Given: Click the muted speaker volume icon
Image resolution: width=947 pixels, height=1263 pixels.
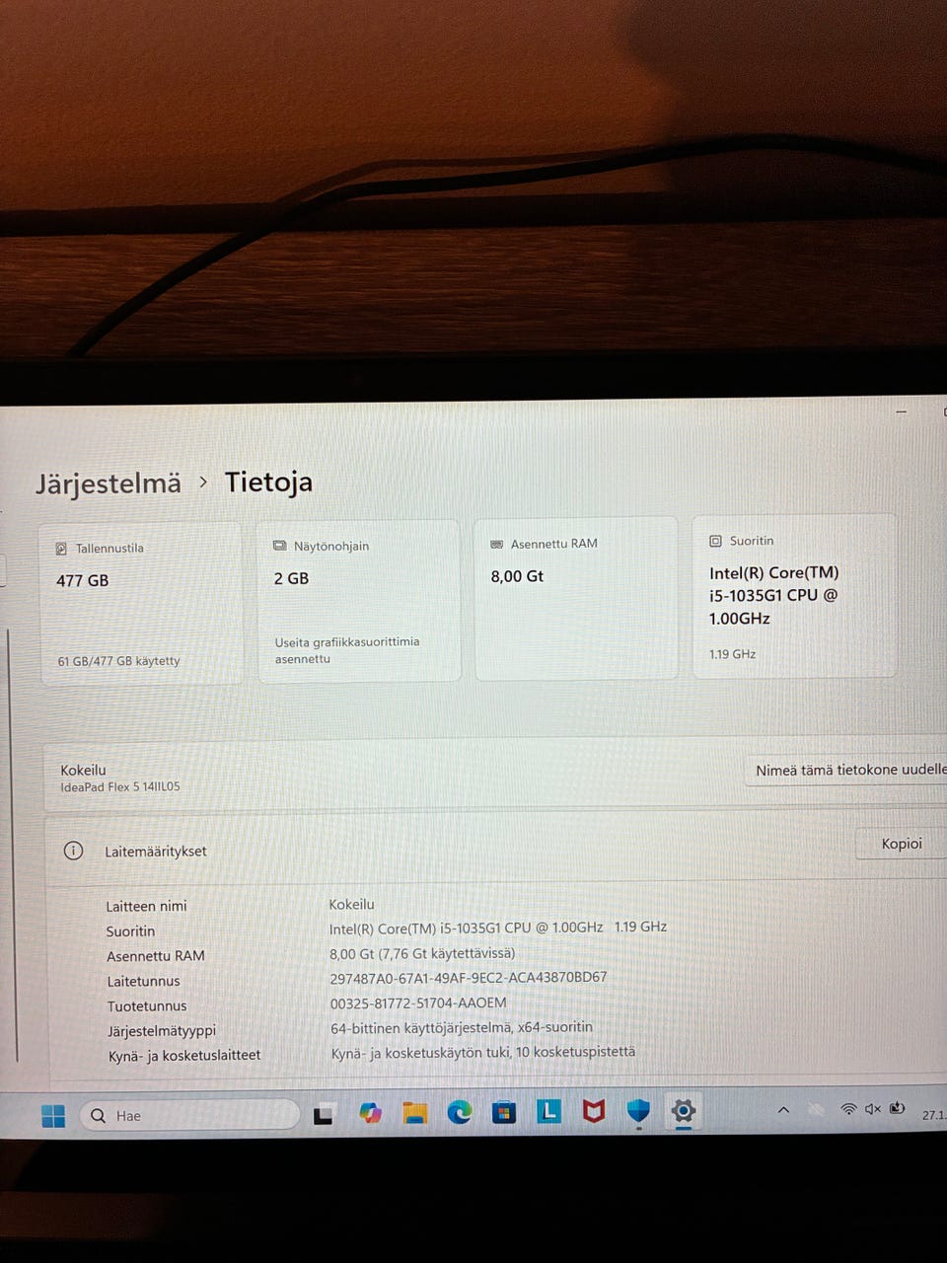Looking at the screenshot, I should pos(872,1109).
